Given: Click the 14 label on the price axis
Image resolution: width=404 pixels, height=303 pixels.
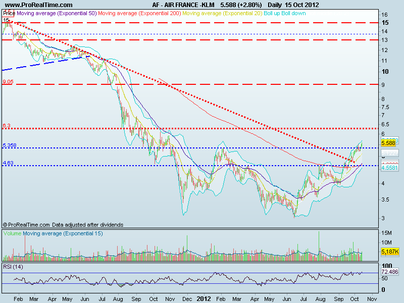Looking at the screenshot, I should (384, 31).
